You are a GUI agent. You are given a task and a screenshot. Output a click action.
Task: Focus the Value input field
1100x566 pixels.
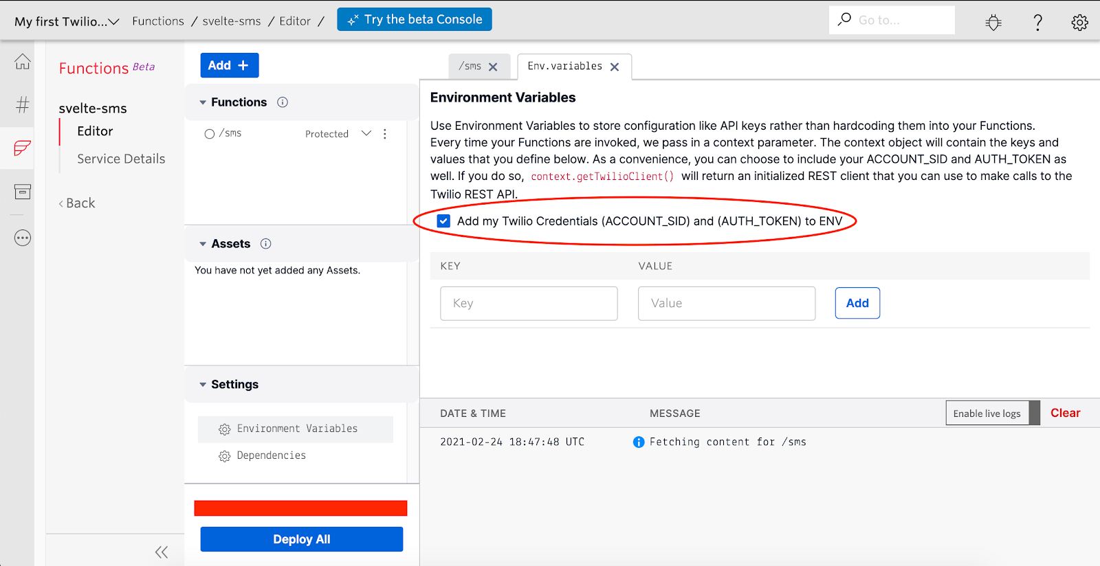pos(727,304)
